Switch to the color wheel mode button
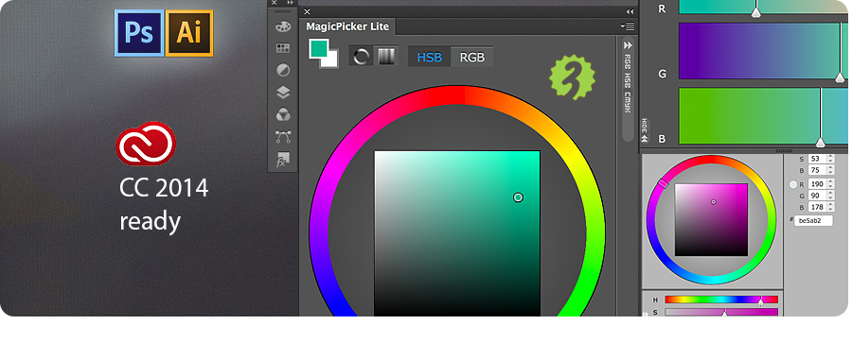852x359 pixels. click(x=361, y=57)
